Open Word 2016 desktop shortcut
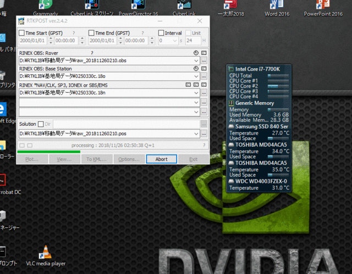 coord(277,8)
